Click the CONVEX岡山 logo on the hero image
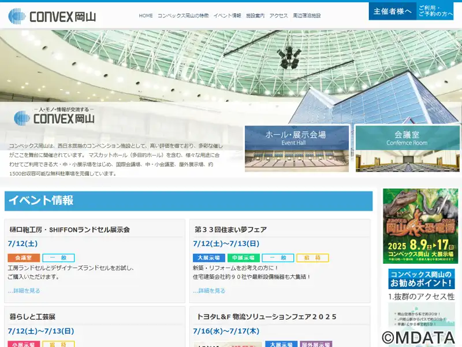Image resolution: width=462 pixels, height=347 pixels. click(x=54, y=116)
